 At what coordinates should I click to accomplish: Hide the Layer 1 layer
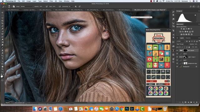177,60
